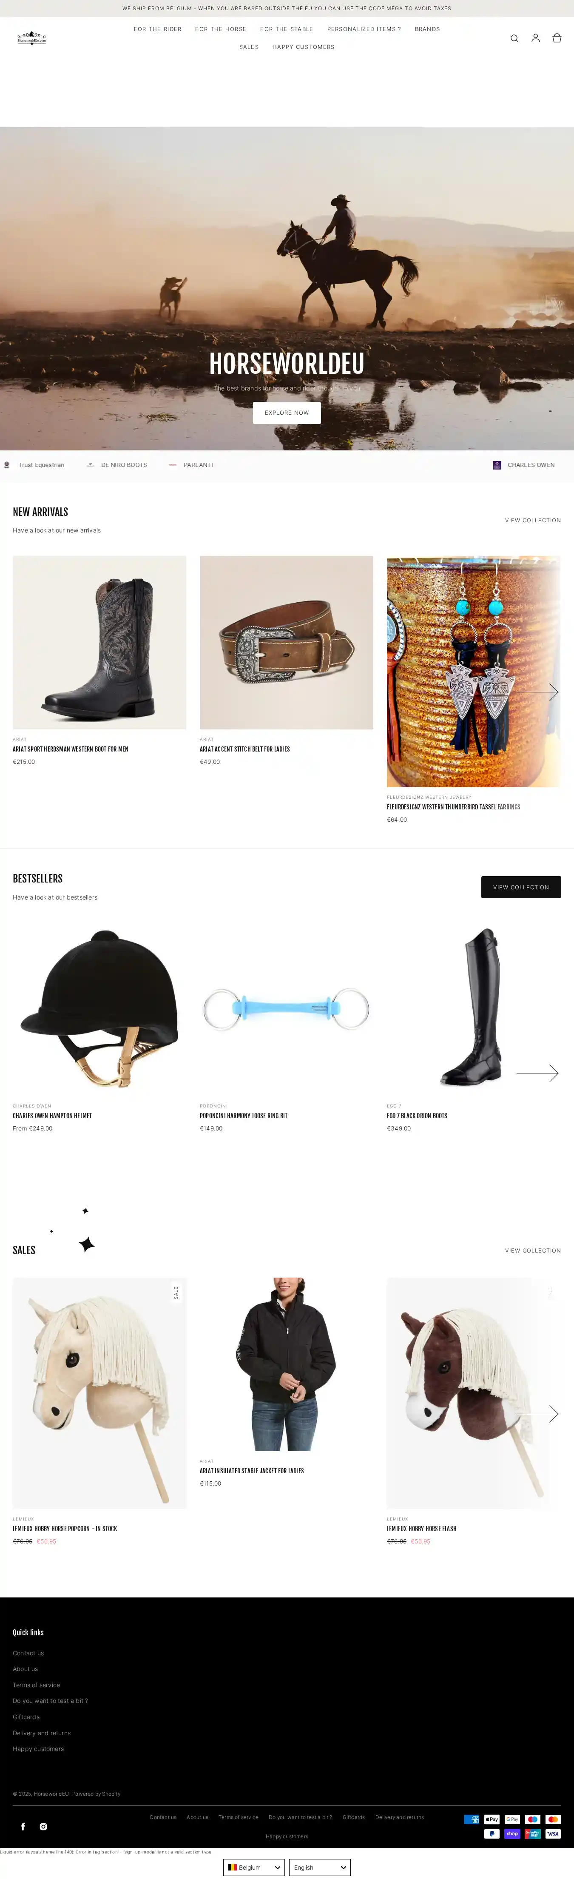574x1879 pixels.
Task: Go to the Brands menu item
Action: pyautogui.click(x=427, y=29)
